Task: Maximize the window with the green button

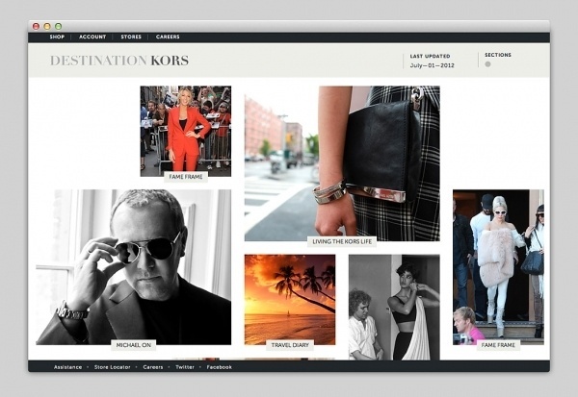Action: point(58,26)
